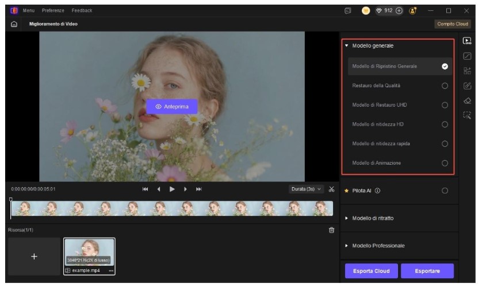The image size is (482, 291).
Task: Play the video
Action: coord(172,189)
